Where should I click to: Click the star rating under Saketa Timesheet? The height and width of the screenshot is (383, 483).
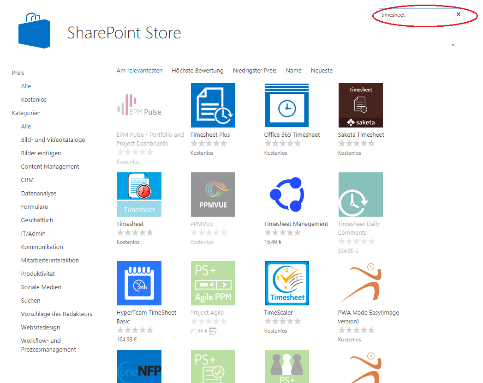[x=356, y=143]
